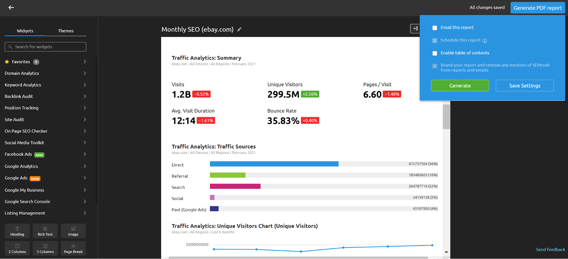Enable the Email this report checkbox
Screen dimensions: 568x259
tap(434, 27)
